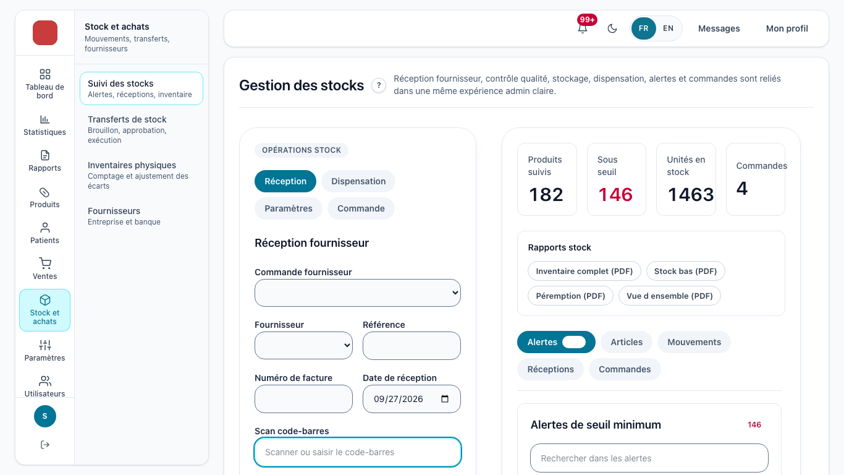Open notifications bell with 99+ badge

[583, 28]
